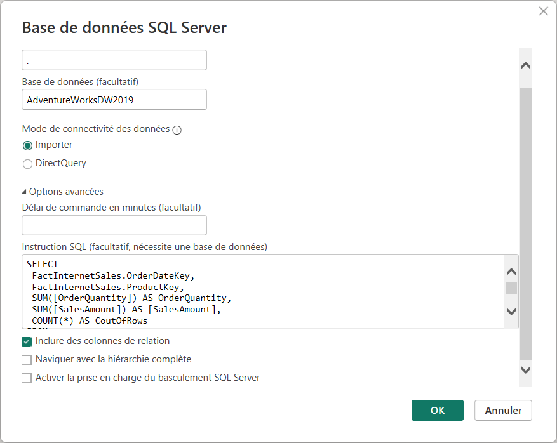
Task: Click inside the SQL statement text area
Action: (x=254, y=292)
